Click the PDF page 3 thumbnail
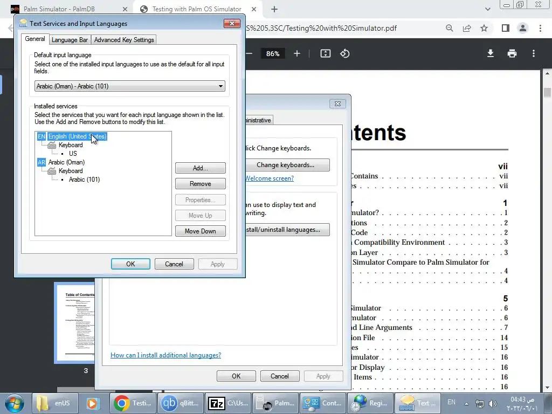The height and width of the screenshot is (414, 552). point(74,322)
